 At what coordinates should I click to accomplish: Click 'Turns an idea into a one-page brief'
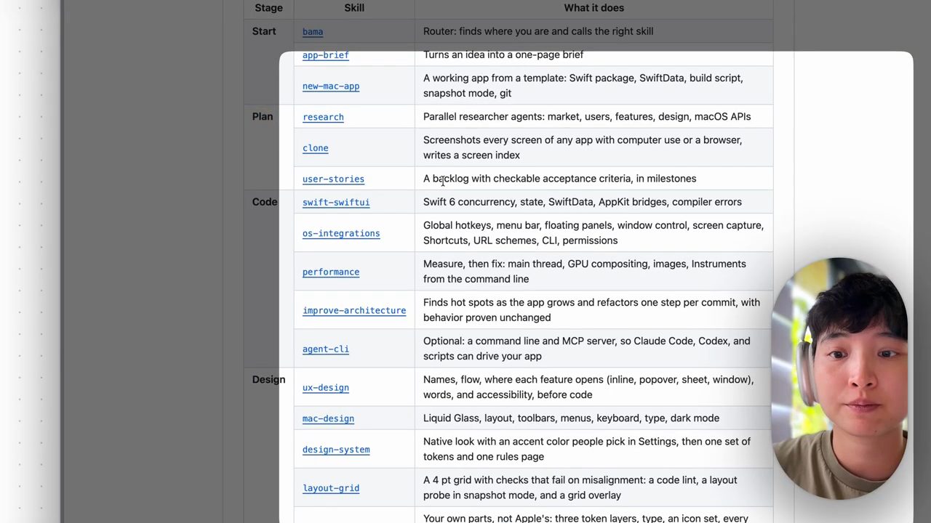(503, 54)
